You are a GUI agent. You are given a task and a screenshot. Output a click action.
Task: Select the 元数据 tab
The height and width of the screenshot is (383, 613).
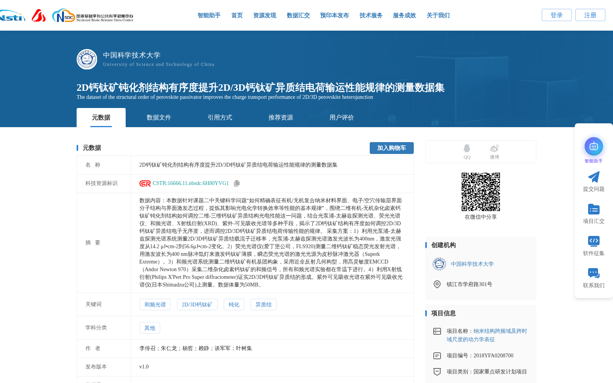point(101,118)
